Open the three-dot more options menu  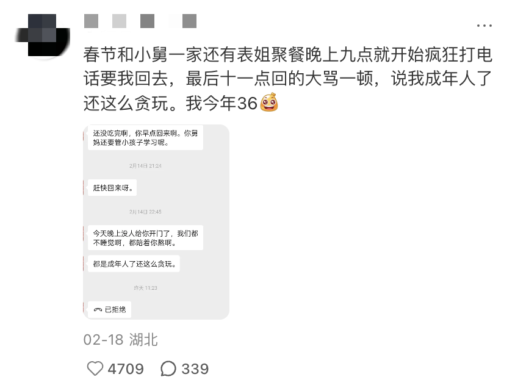click(x=484, y=25)
